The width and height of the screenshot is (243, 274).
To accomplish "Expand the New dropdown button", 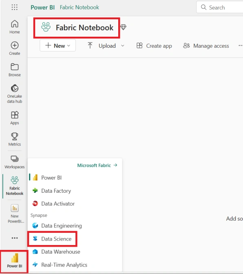I will pos(58,45).
